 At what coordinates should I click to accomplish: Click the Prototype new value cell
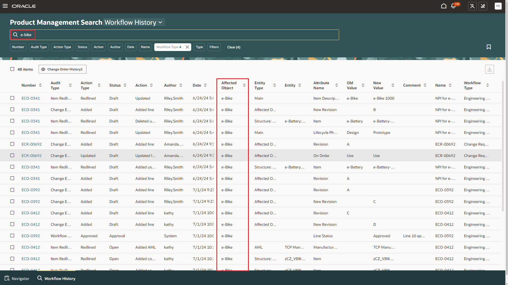(x=382, y=133)
